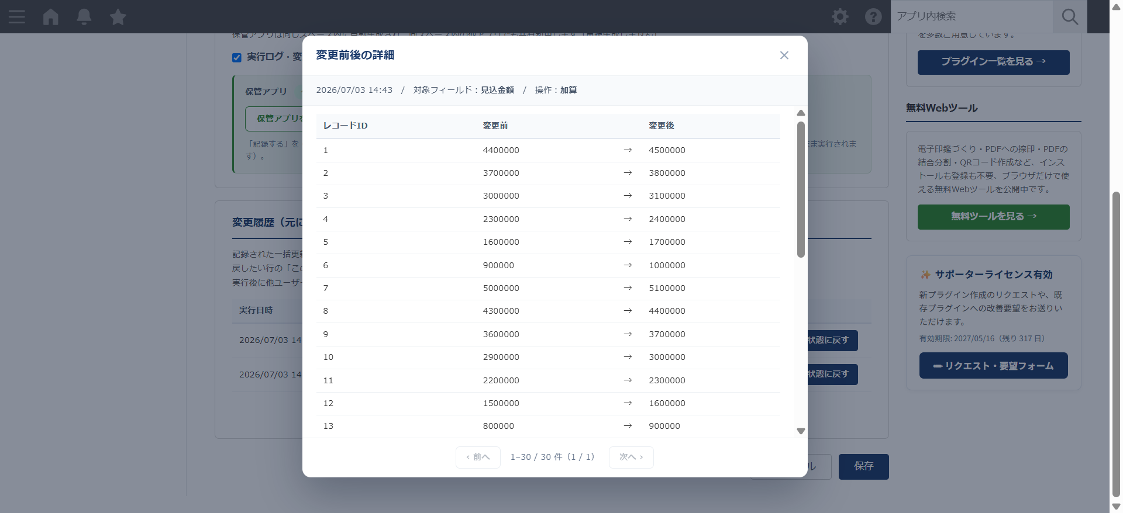Select the 変更後 value 1700000 in row 5
This screenshot has width=1123, height=513.
667,242
